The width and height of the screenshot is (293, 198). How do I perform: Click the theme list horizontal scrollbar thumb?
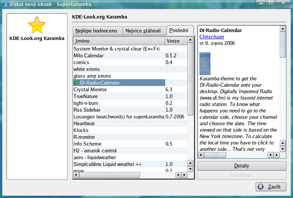pos(109,175)
